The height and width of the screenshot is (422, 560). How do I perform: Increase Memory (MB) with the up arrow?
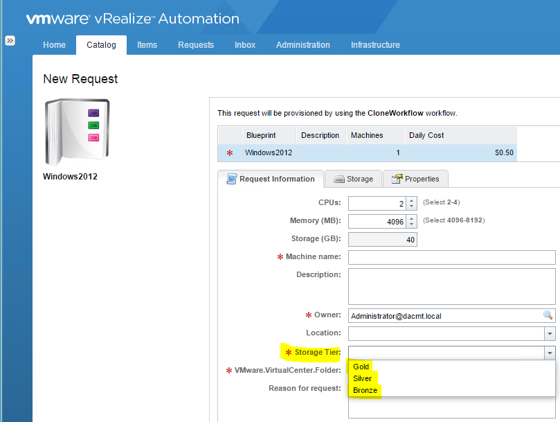(411, 218)
